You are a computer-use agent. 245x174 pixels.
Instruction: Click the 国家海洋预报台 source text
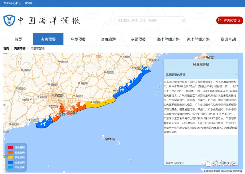click(175, 163)
